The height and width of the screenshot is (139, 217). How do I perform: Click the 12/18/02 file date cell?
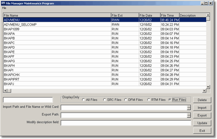click(150, 24)
